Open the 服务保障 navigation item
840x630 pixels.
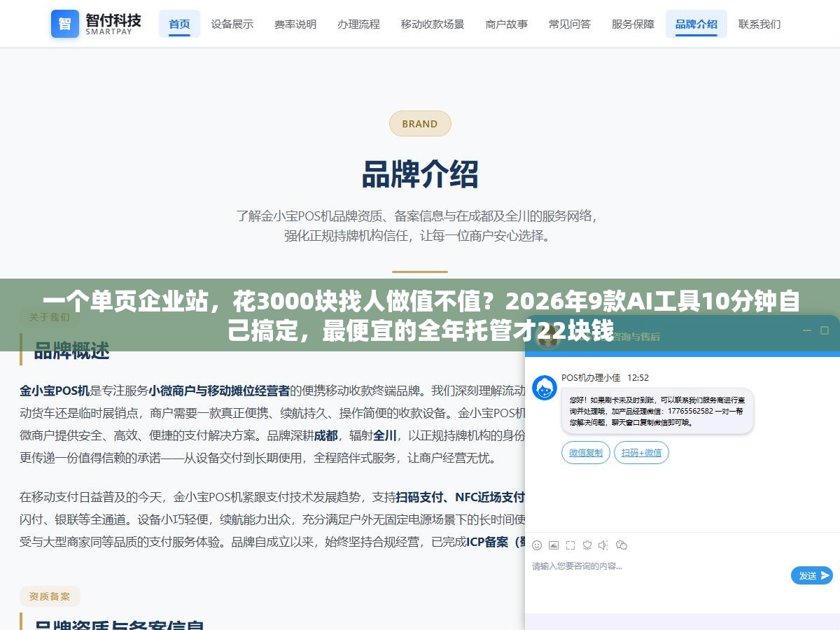click(633, 24)
